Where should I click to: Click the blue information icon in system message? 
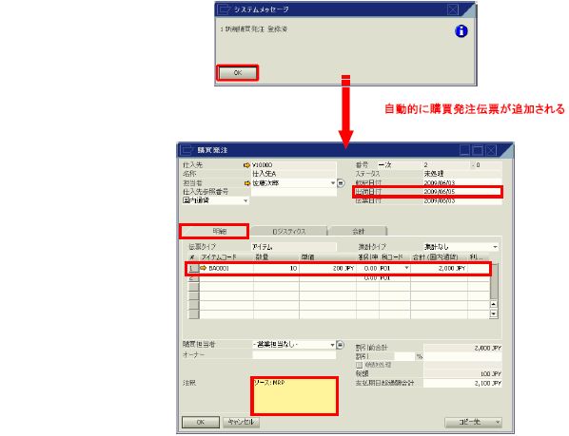(461, 31)
